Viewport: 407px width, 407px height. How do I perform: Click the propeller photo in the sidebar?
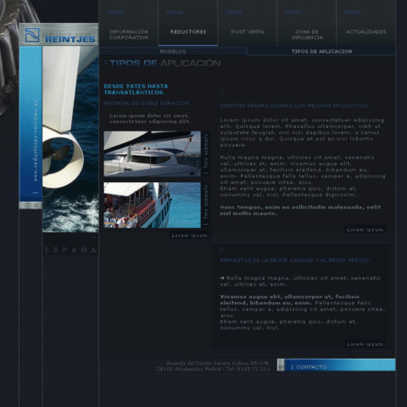70,139
